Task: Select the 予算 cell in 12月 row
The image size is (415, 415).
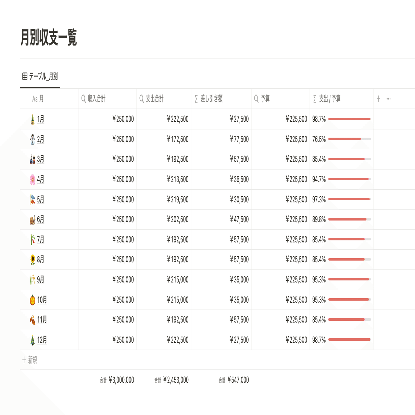Action: (x=280, y=340)
